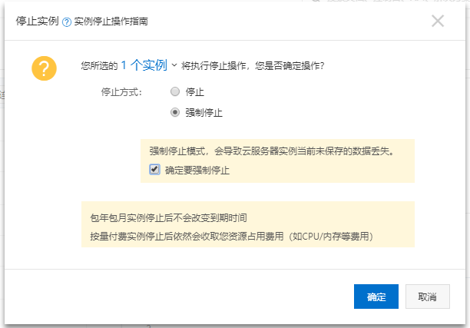Select the 强制停止 radio button
Image resolution: width=470 pixels, height=328 pixels.
pyautogui.click(x=175, y=112)
